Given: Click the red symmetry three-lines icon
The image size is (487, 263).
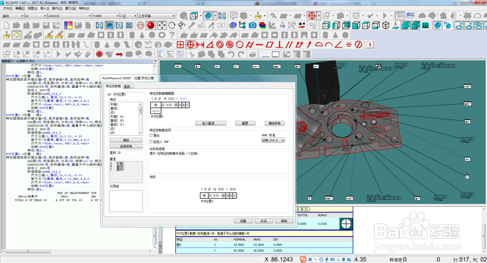Looking at the screenshot, I should pos(349,45).
